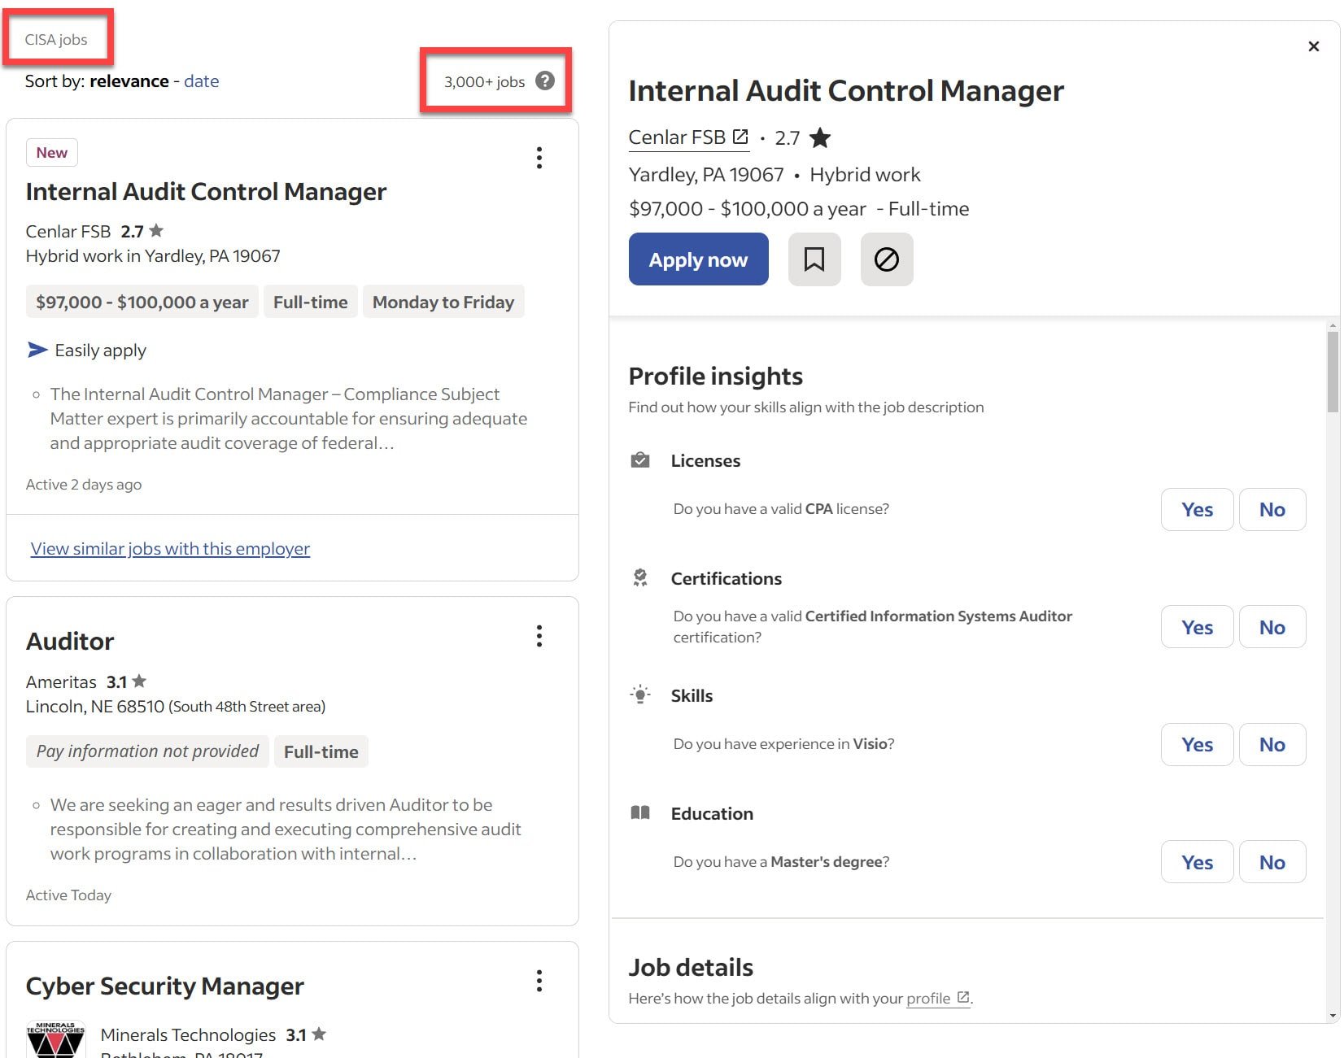Open options menu for Cyber Security Manager card
1344x1058 pixels.
pyautogui.click(x=539, y=981)
